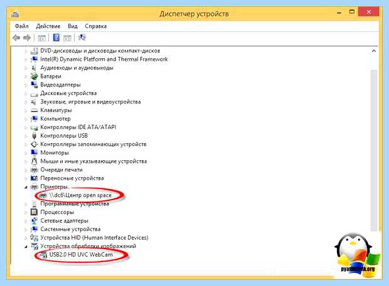Click the Мониторы monitor icon

[34, 153]
